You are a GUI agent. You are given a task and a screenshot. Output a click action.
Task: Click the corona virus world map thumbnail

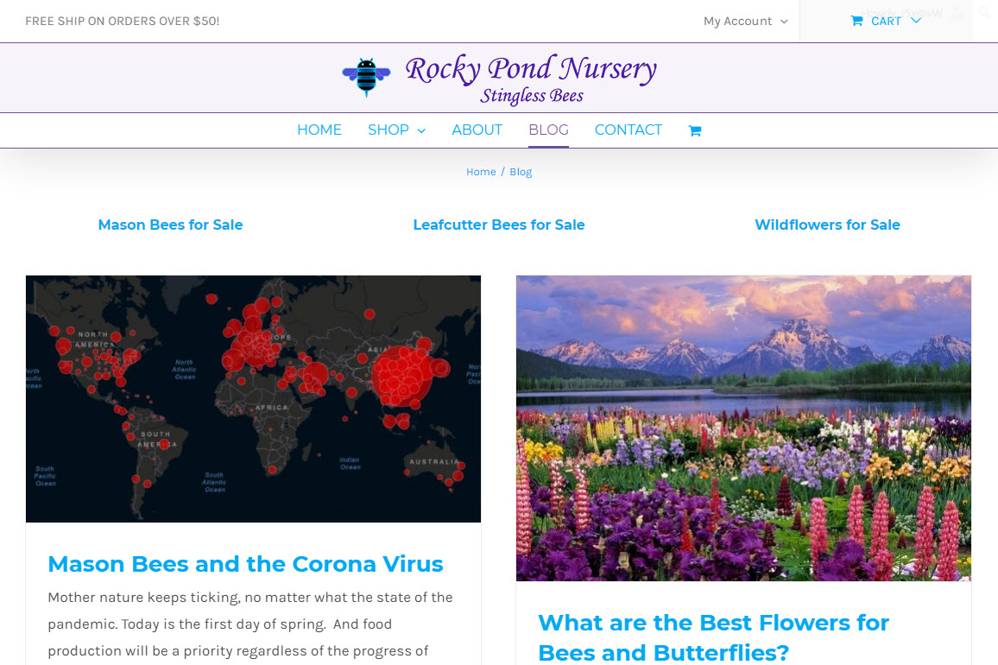pos(253,399)
